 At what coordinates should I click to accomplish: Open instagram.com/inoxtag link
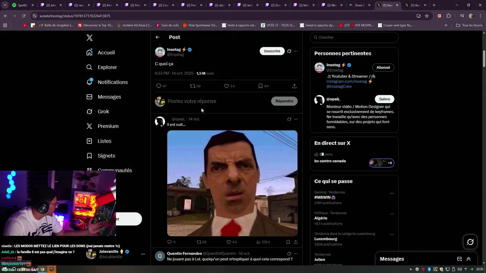347,81
